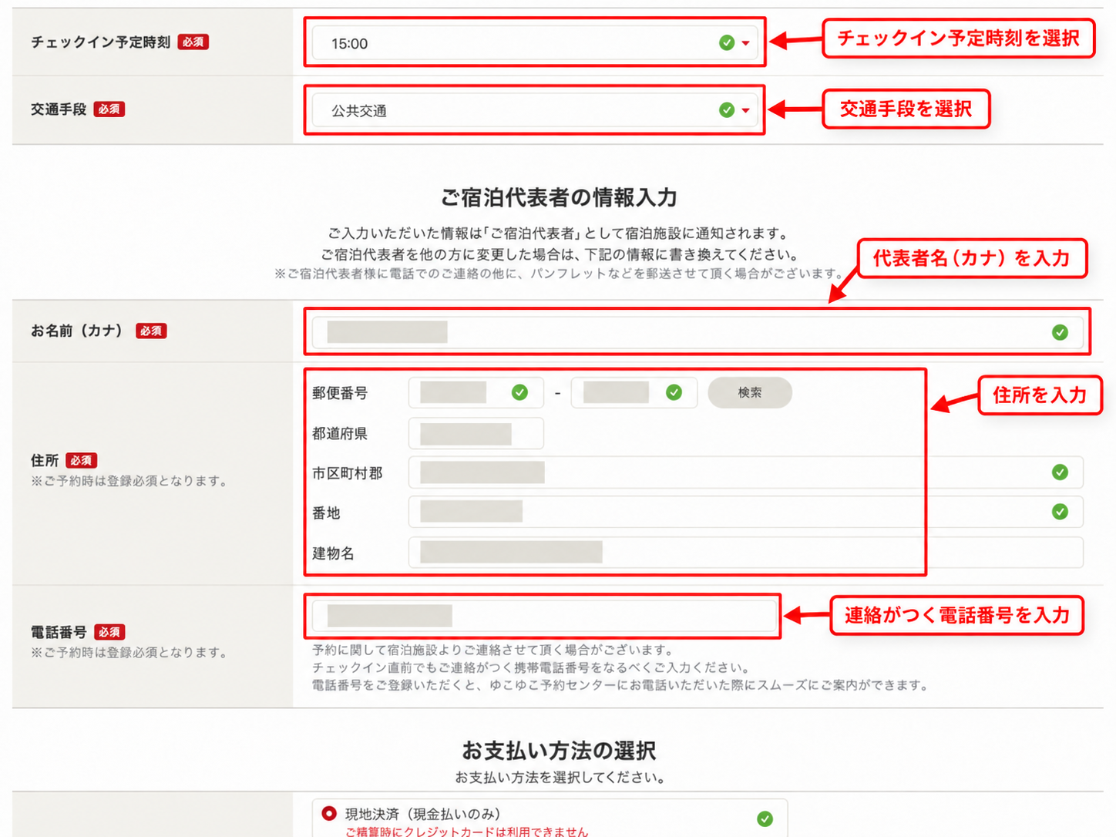Click the お名前(カナ) input field
This screenshot has height=837, width=1116.
pyautogui.click(x=697, y=332)
